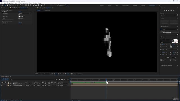Toggle the Fill effect fx switch
This screenshot has height=101, width=180.
click(2, 12)
